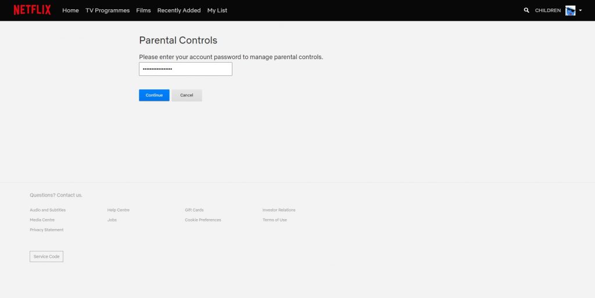Open the Privacy Statement link
The image size is (595, 298).
click(x=46, y=230)
